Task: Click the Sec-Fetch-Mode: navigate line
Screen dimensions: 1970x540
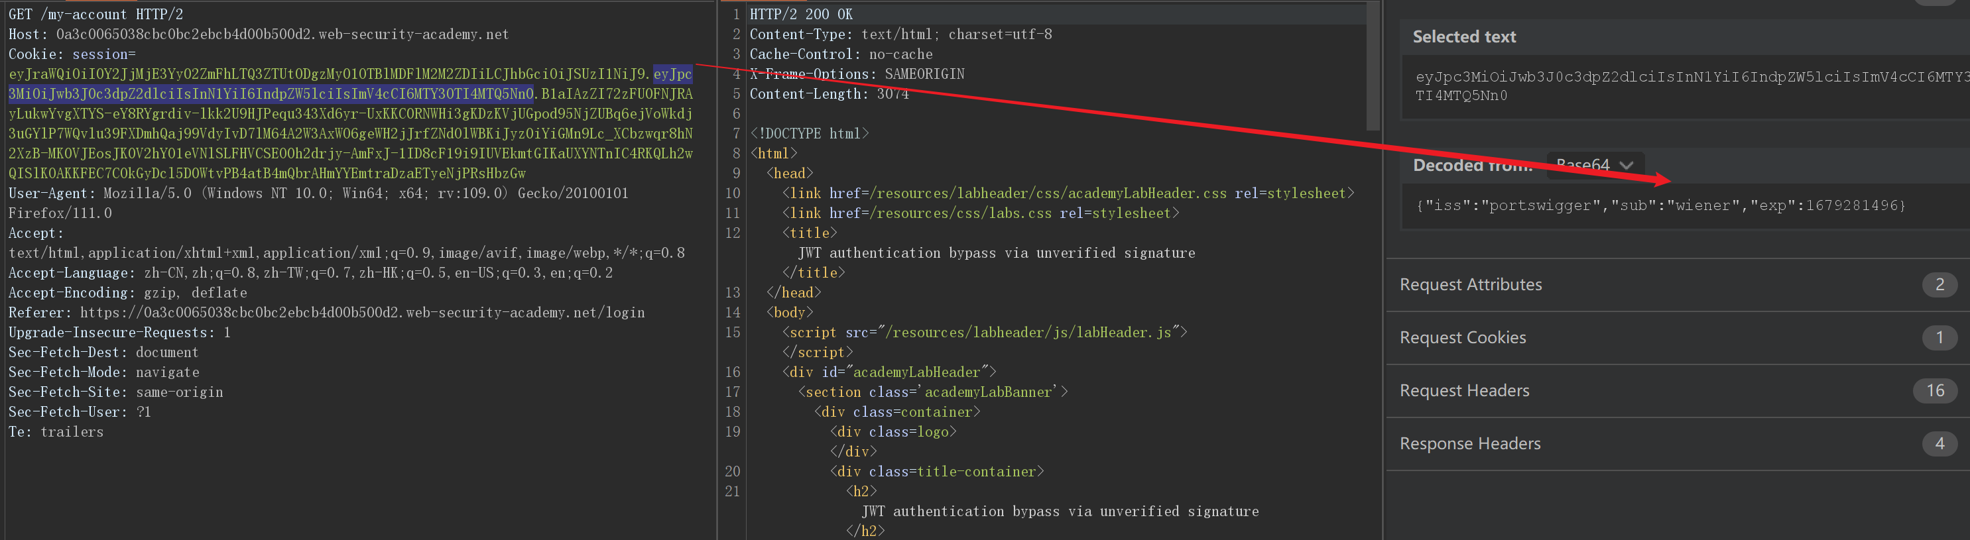Action: click(103, 372)
